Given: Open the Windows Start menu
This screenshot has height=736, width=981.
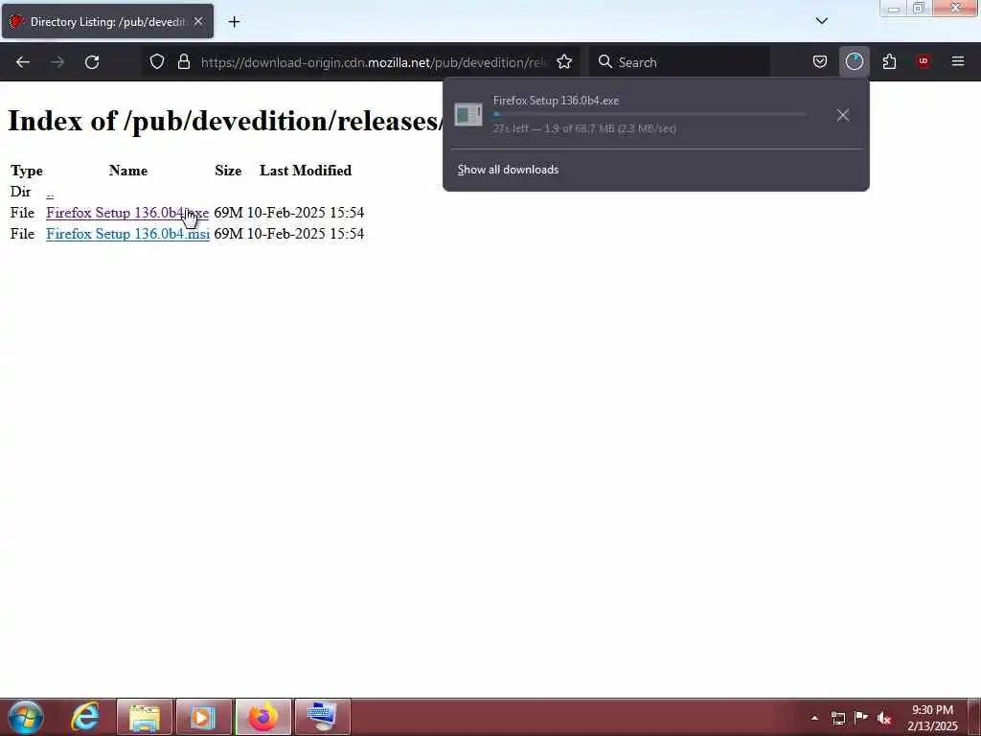Looking at the screenshot, I should [26, 717].
